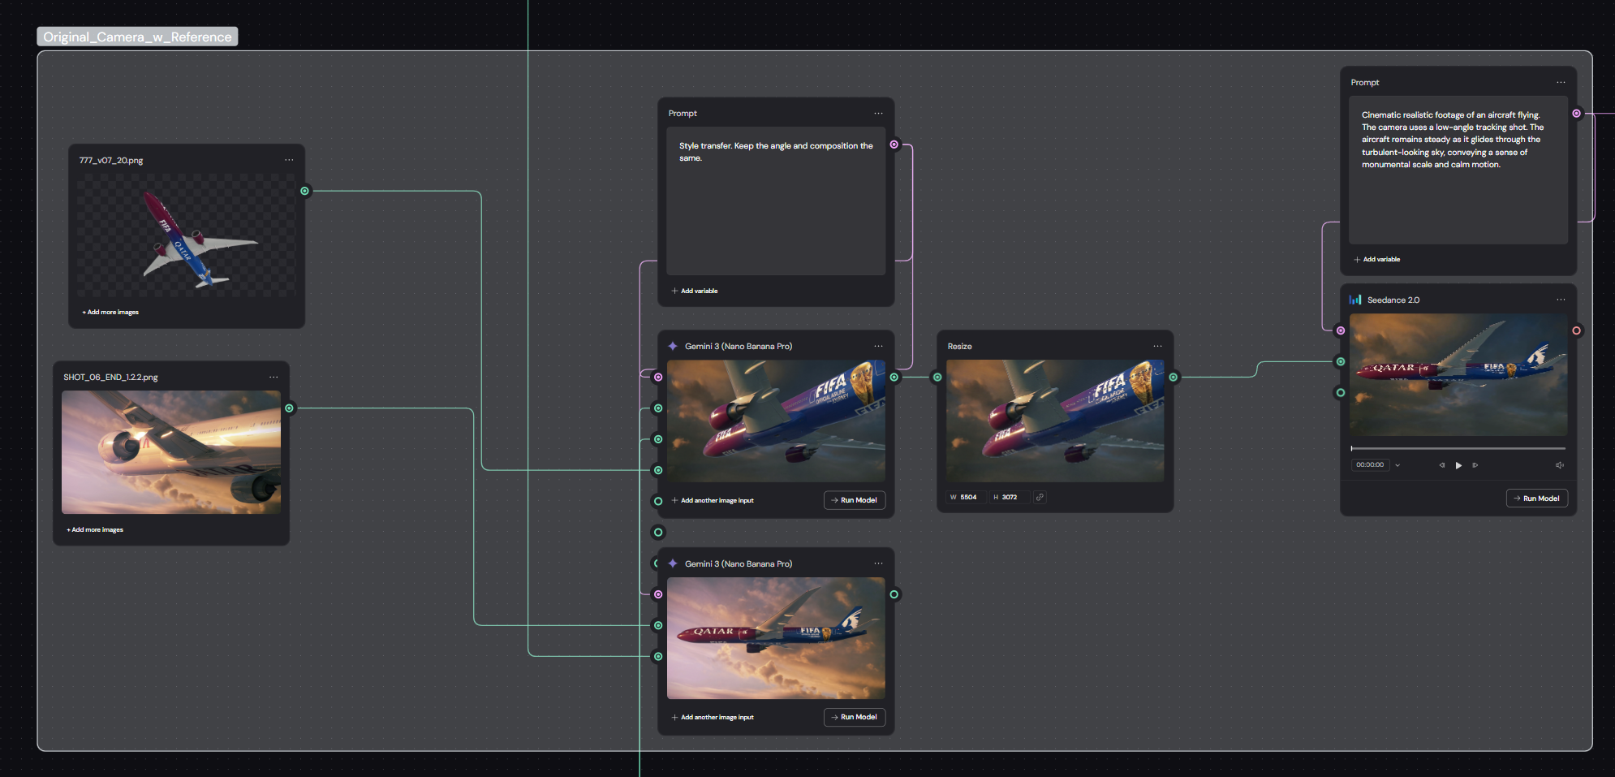Click the Style transfer Prompt output connector
1615x777 pixels.
tap(894, 145)
